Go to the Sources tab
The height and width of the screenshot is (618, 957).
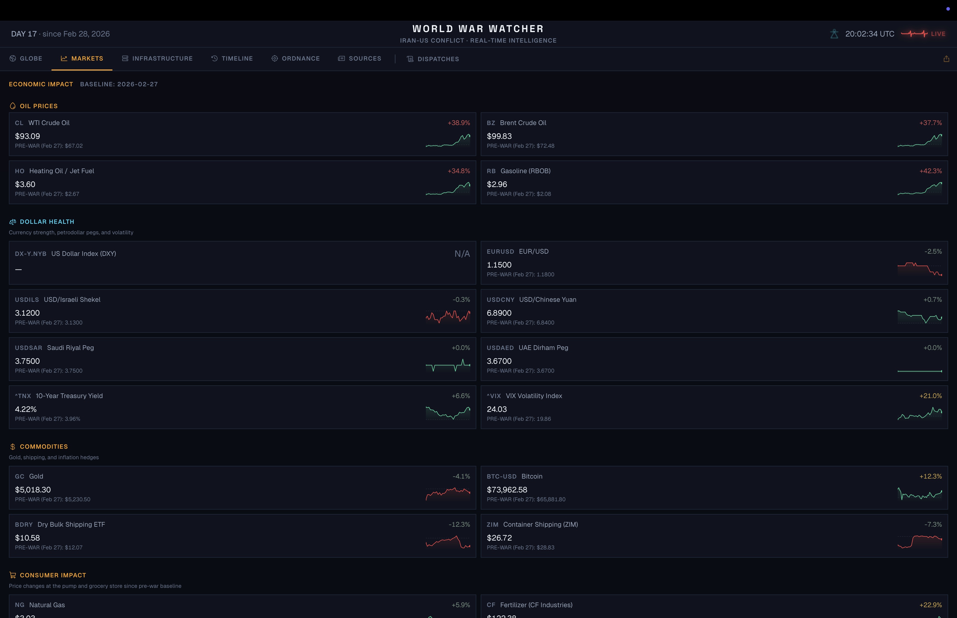(359, 59)
